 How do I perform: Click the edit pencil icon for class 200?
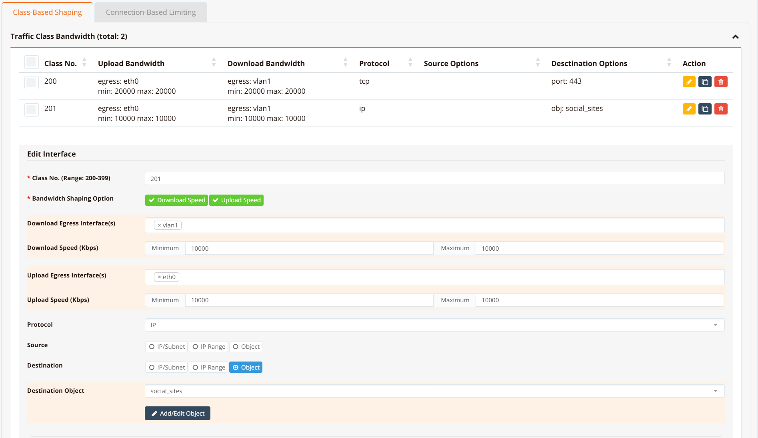point(689,82)
